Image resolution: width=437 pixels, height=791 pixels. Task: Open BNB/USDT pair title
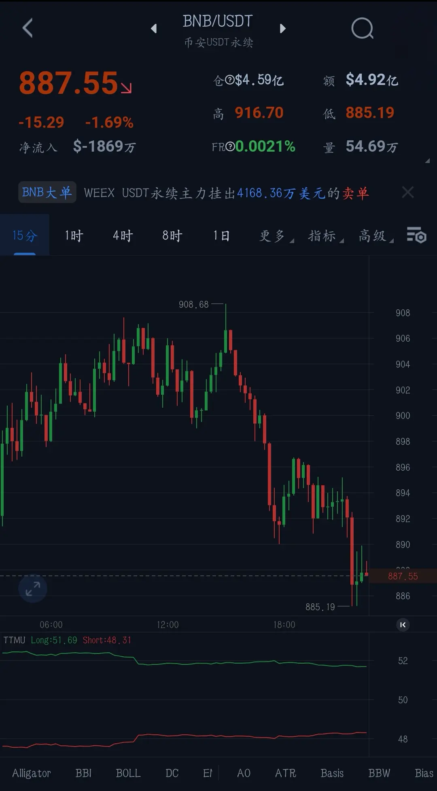[x=218, y=21]
